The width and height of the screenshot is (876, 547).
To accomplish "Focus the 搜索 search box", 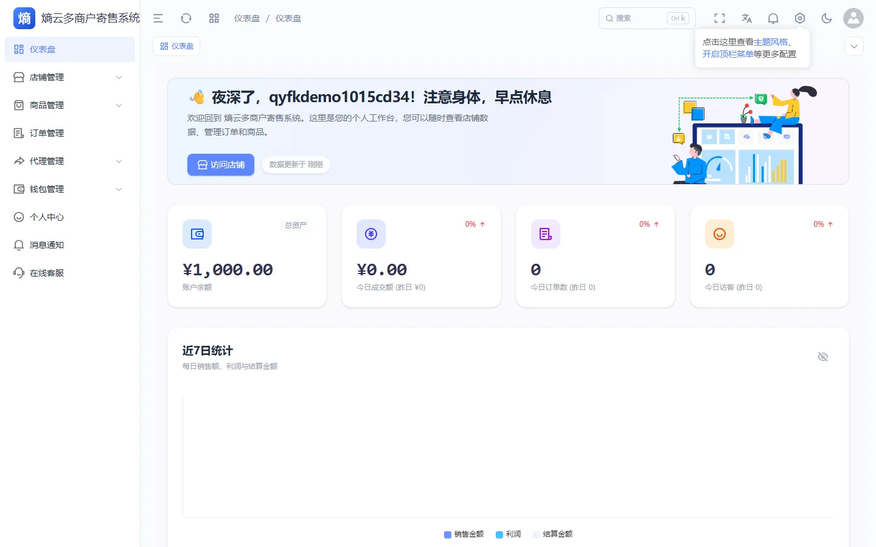I will (x=647, y=18).
